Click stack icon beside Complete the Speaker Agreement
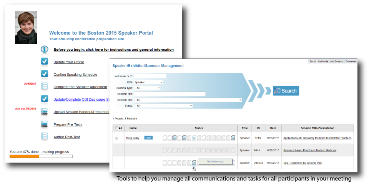This screenshot has width=369, height=184. coord(44,86)
